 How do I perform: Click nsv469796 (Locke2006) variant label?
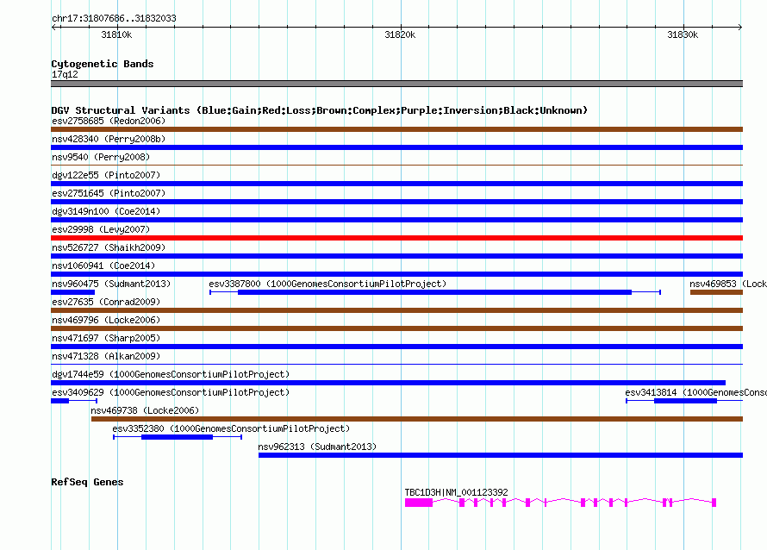[106, 320]
